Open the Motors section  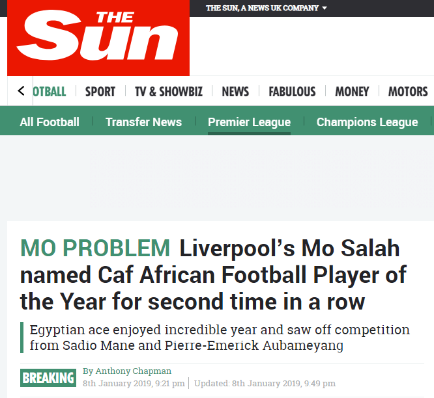point(408,92)
